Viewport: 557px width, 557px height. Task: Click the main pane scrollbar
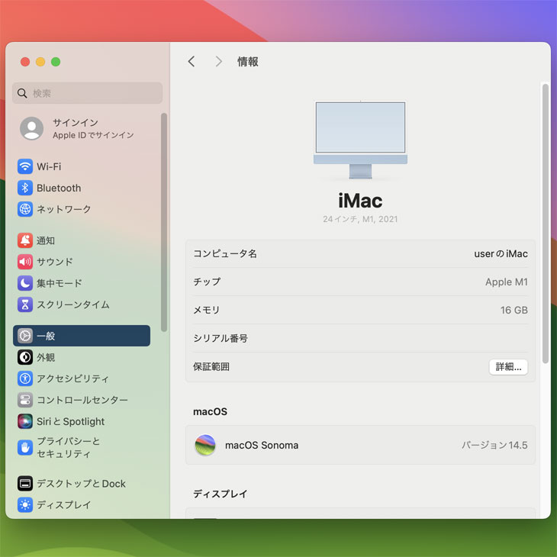pyautogui.click(x=546, y=224)
